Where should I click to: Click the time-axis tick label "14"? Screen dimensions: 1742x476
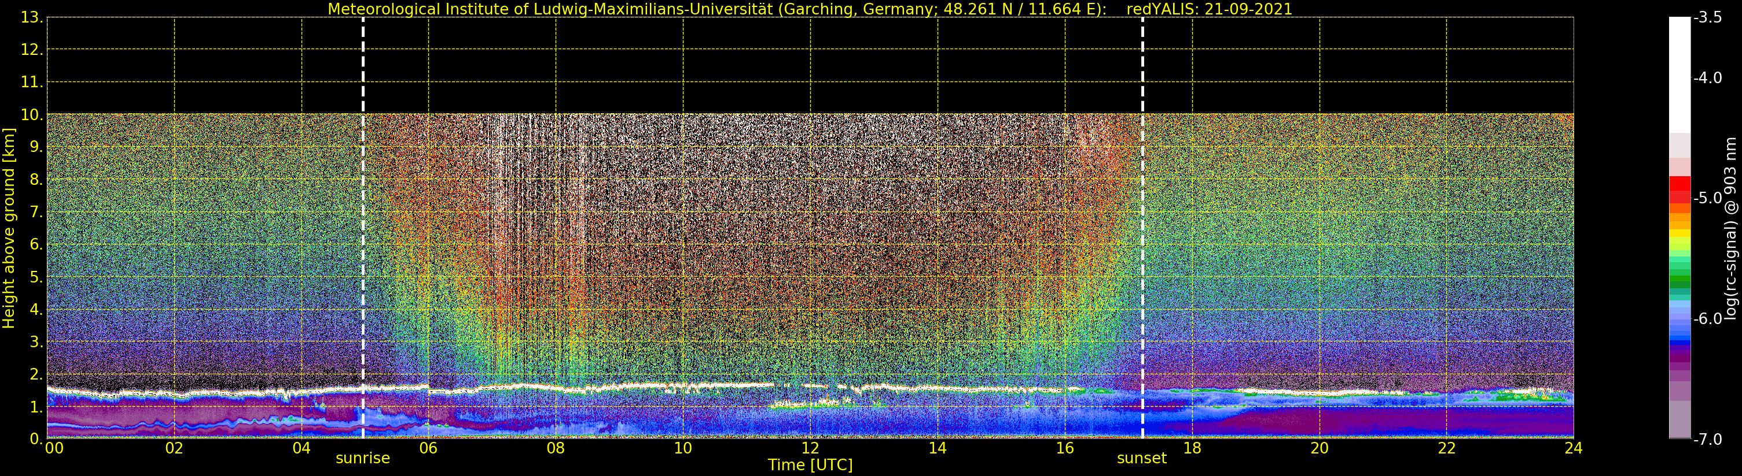coord(938,448)
